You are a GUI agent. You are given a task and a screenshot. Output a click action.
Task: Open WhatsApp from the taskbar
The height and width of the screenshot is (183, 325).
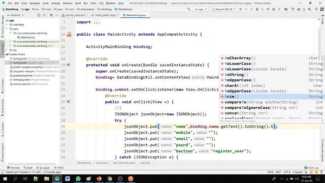click(x=78, y=178)
